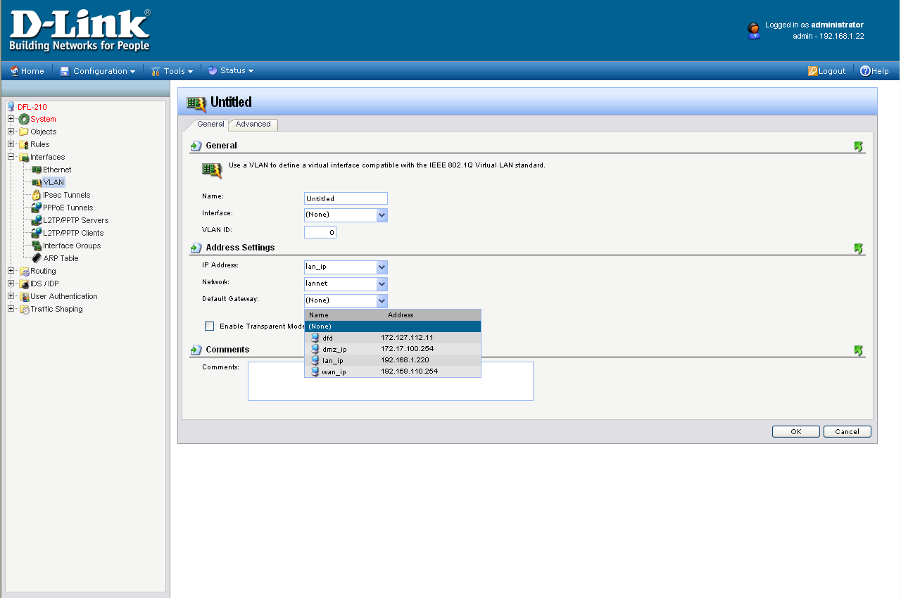Image resolution: width=901 pixels, height=598 pixels.
Task: Enable the Transparent Mode checkbox
Action: 209,326
